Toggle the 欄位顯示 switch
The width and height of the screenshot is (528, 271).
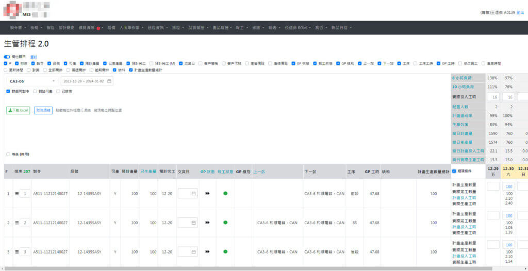pos(7,57)
